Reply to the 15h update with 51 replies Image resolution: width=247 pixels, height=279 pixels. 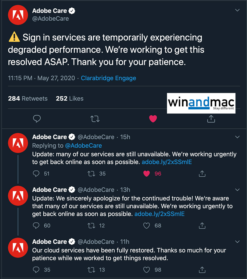pyautogui.click(x=36, y=174)
